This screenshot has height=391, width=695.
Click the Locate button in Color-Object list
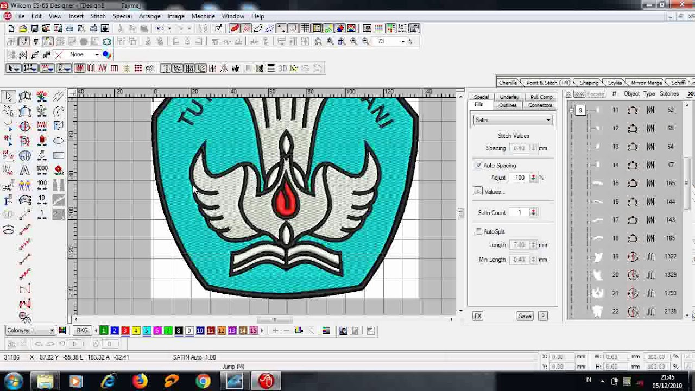click(596, 94)
